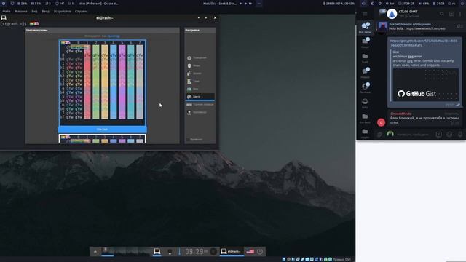Open Поведение settings section in terminal

(200, 58)
